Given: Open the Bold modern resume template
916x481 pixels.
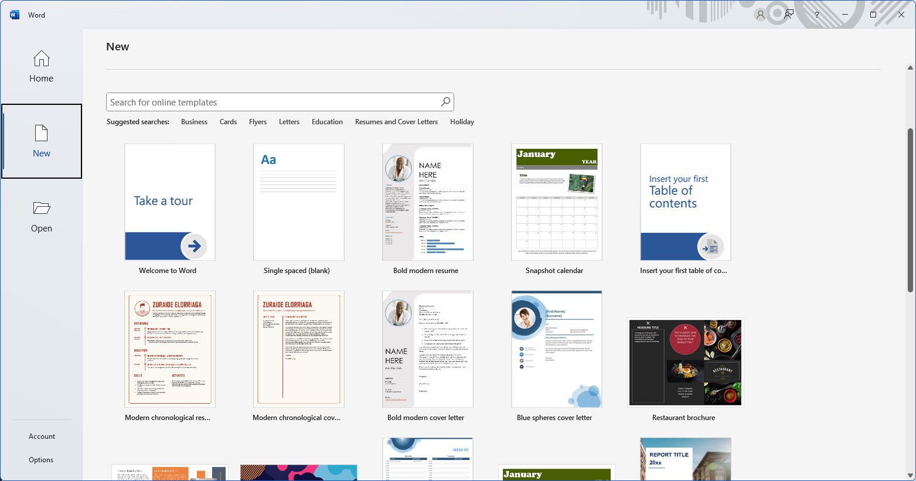Looking at the screenshot, I should pyautogui.click(x=427, y=202).
